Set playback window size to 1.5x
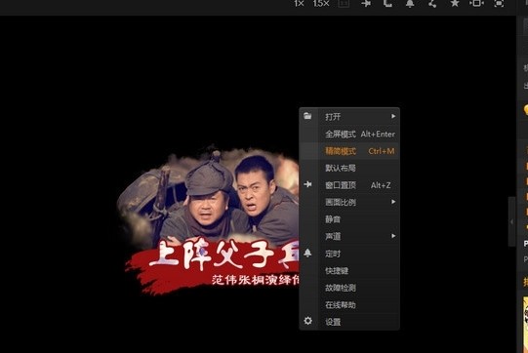The height and width of the screenshot is (353, 528). pos(321,3)
